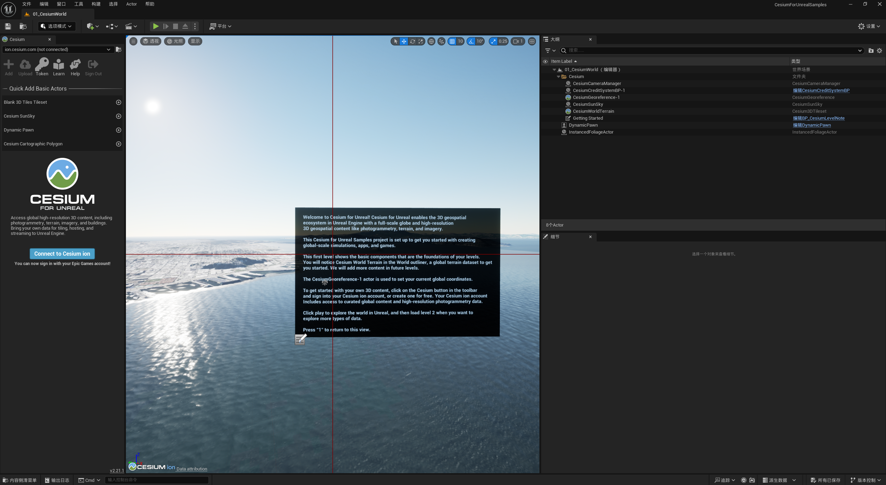Click the outliner search field
The image size is (886, 485).
click(x=711, y=51)
